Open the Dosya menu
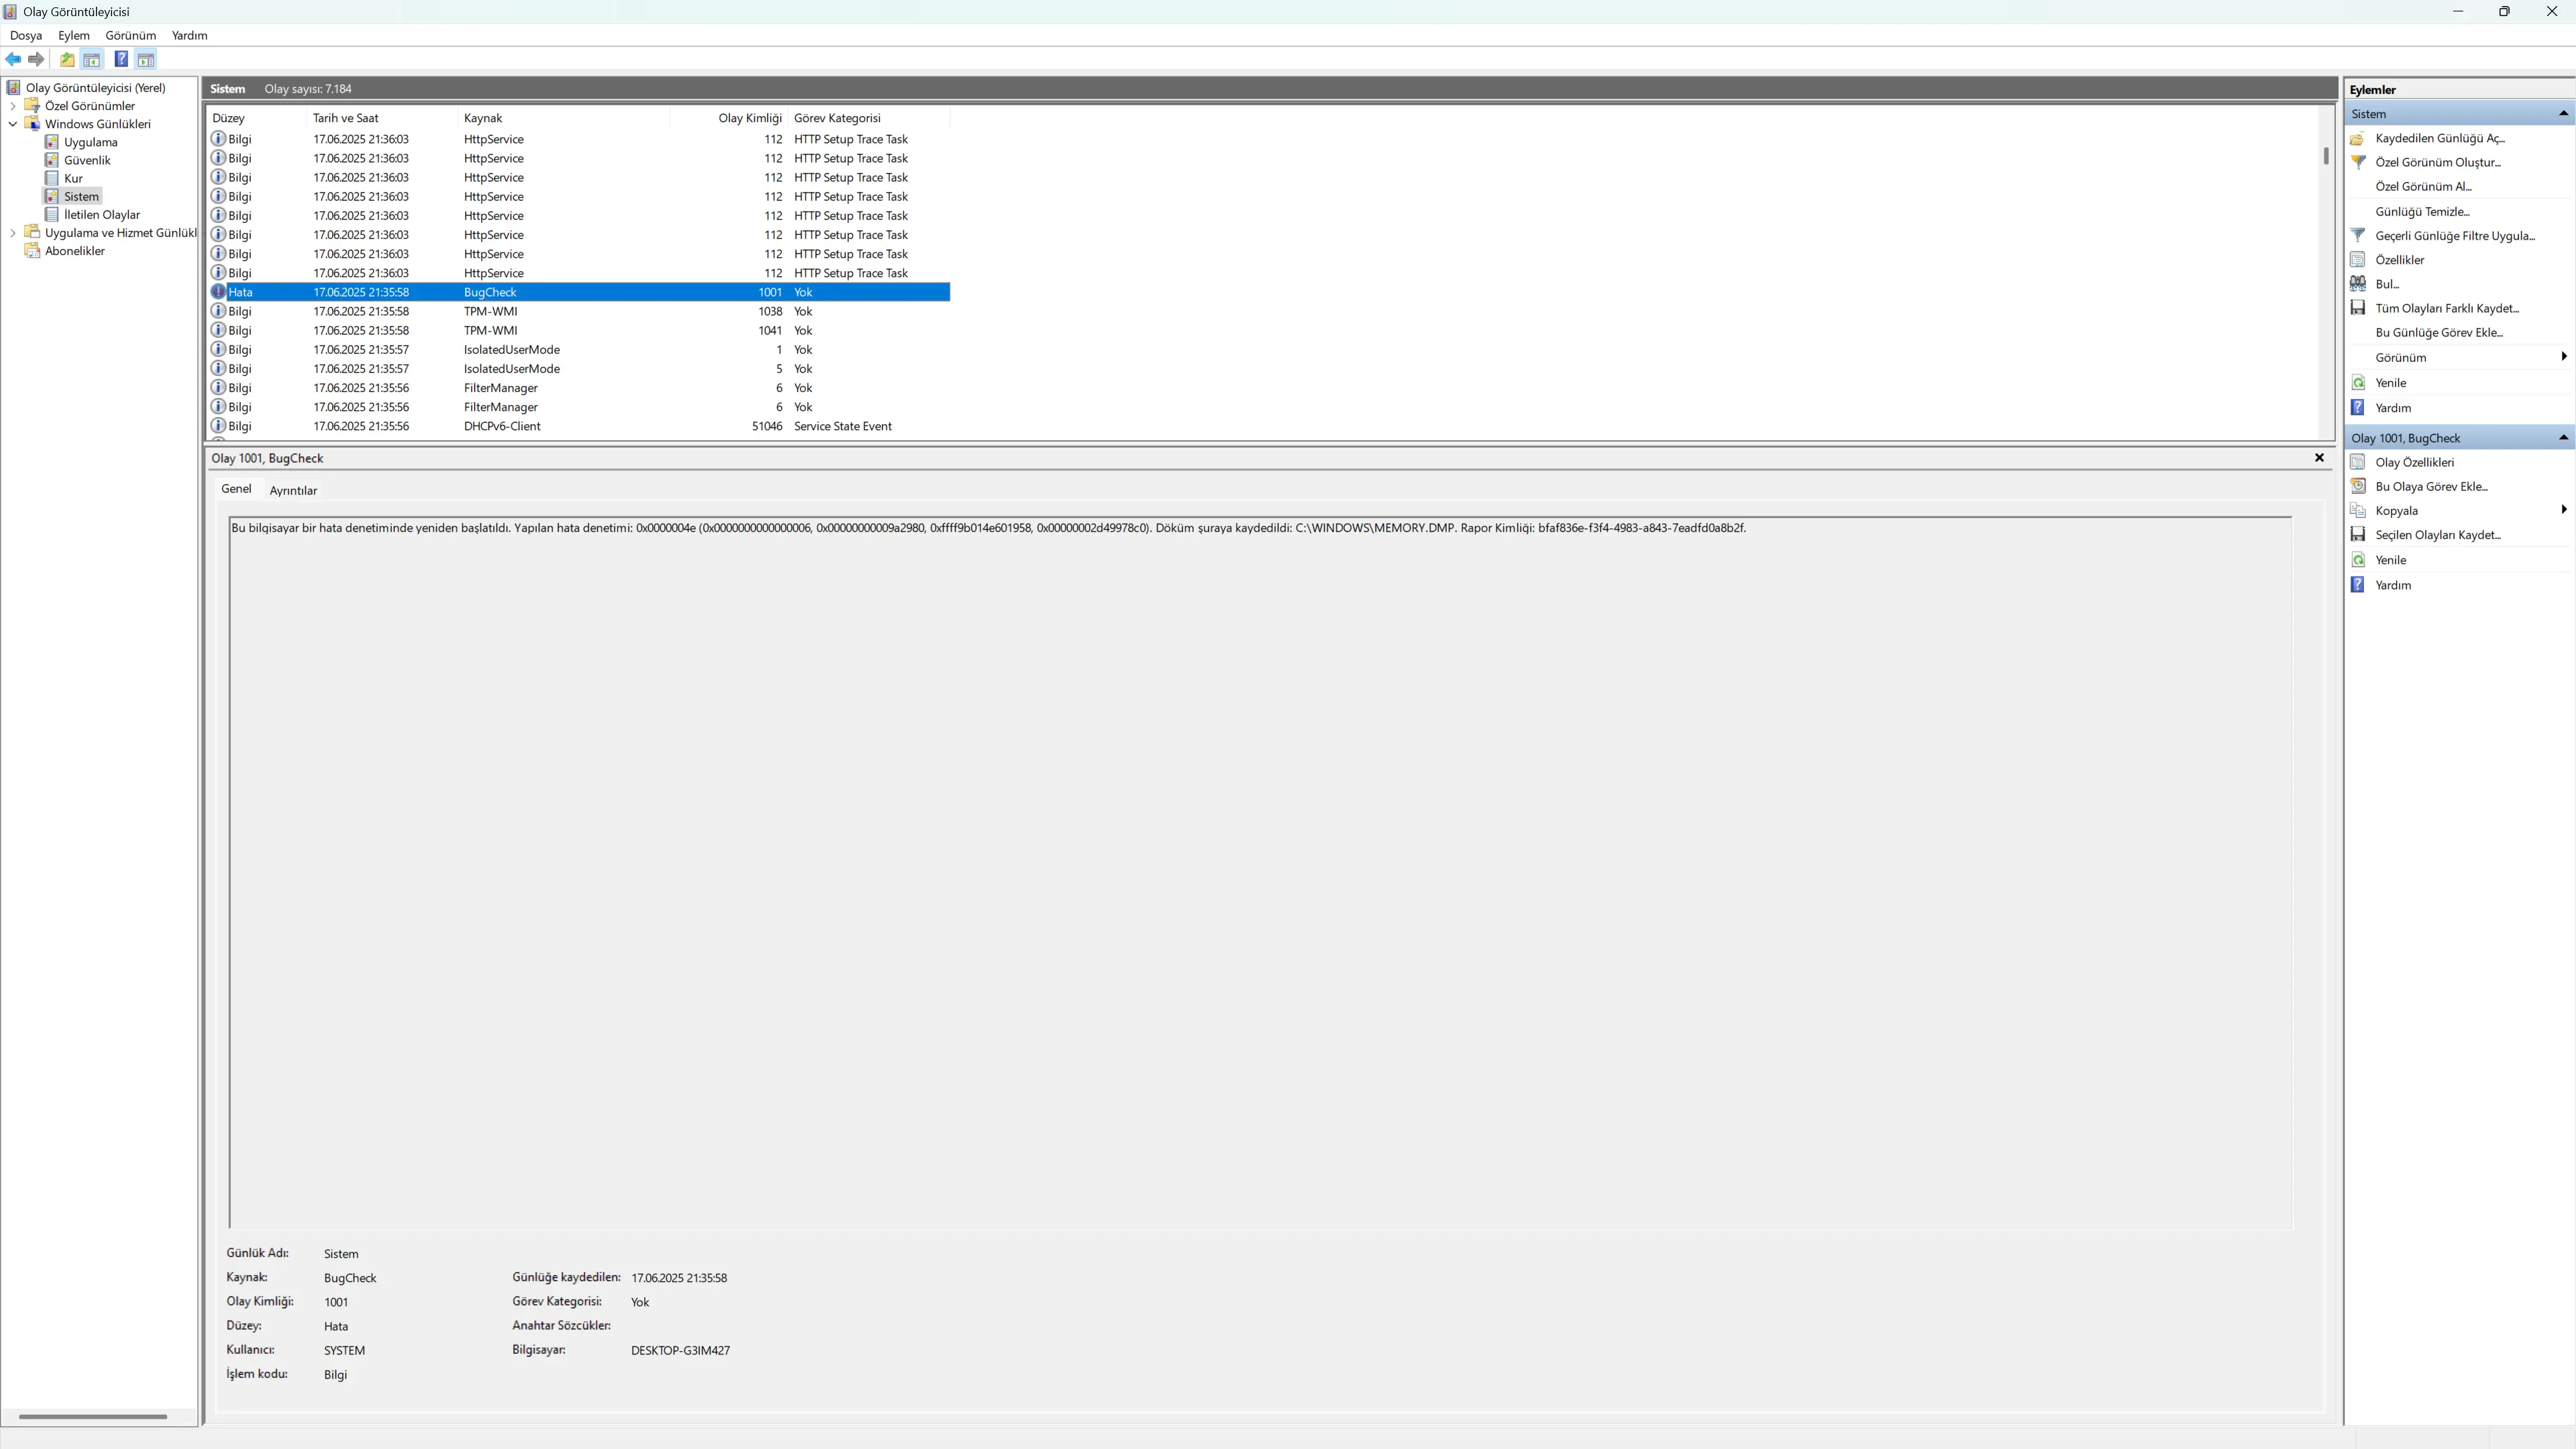2576x1449 pixels. pyautogui.click(x=26, y=35)
